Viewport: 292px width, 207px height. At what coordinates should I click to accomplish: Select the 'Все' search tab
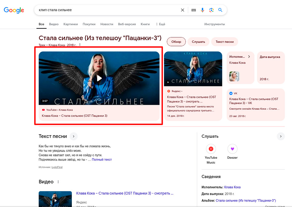pos(41,24)
